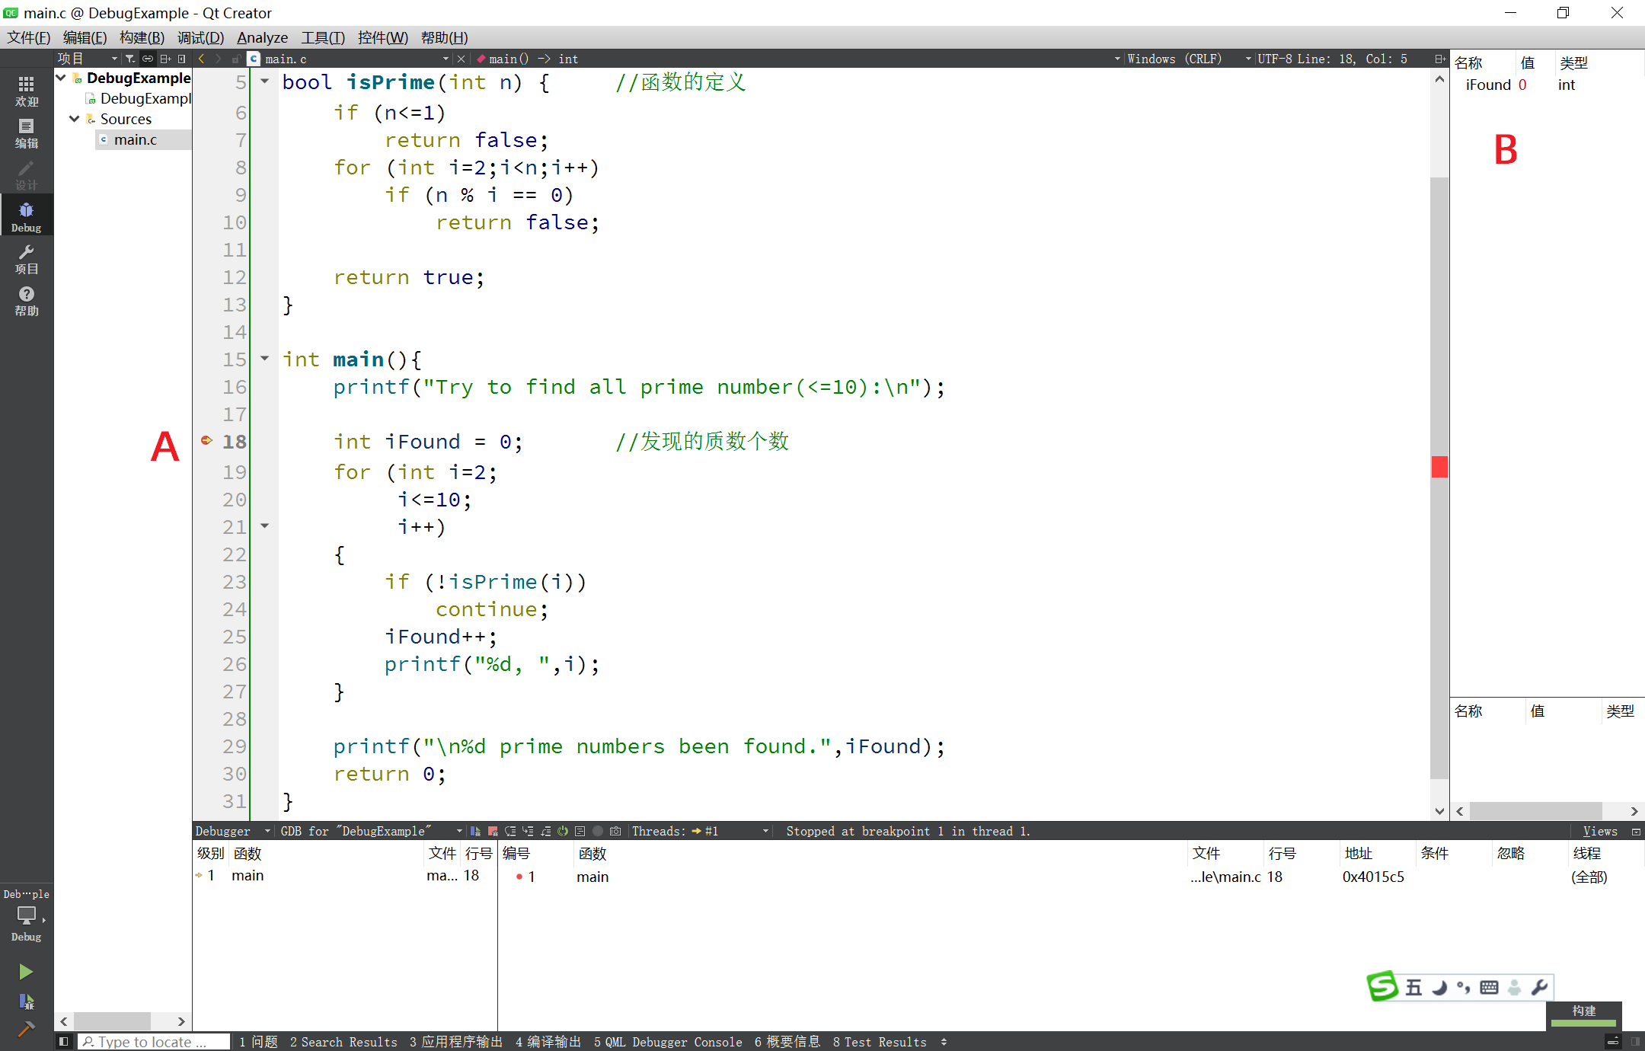Open the 调试(D) menu
1645x1051 pixels.
[200, 37]
